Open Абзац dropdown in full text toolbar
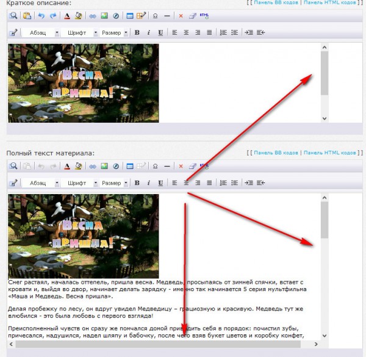The image size is (366, 357). (x=41, y=183)
